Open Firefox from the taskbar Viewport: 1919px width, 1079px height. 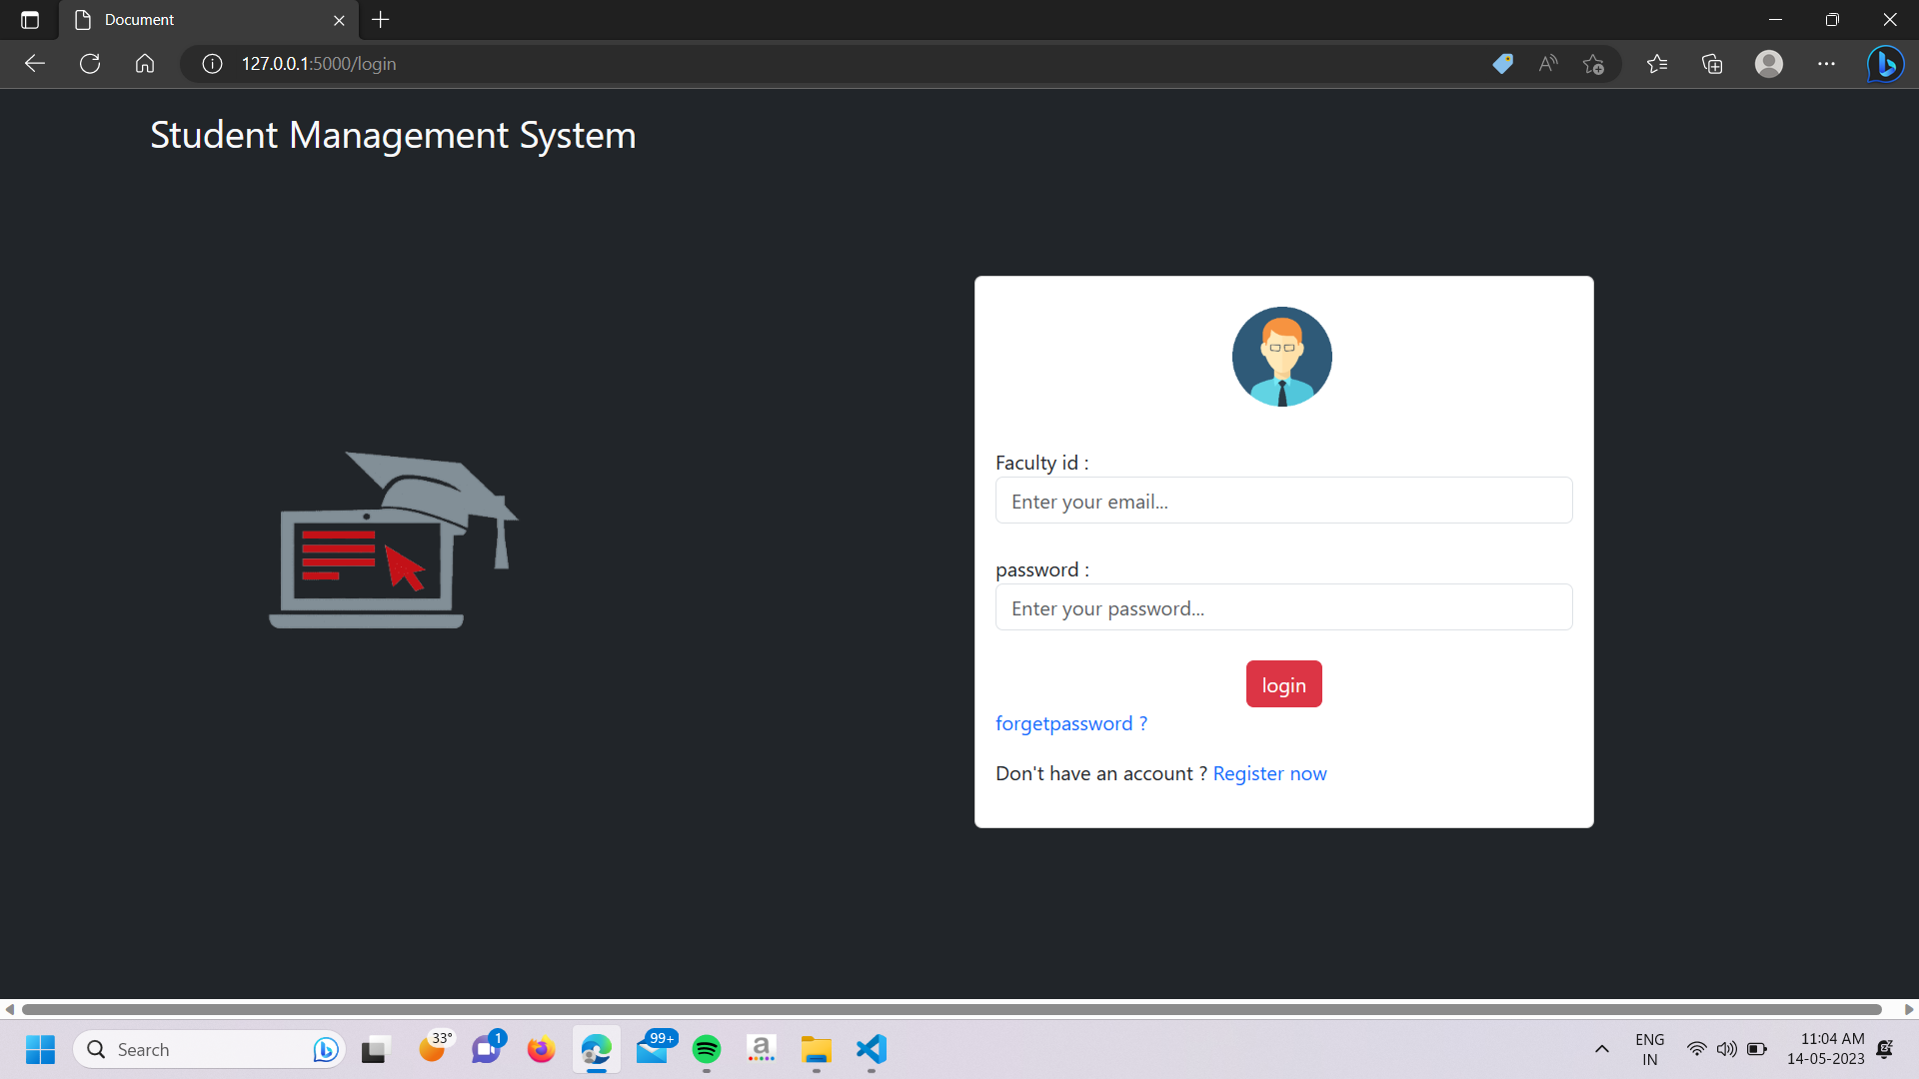[x=541, y=1049]
